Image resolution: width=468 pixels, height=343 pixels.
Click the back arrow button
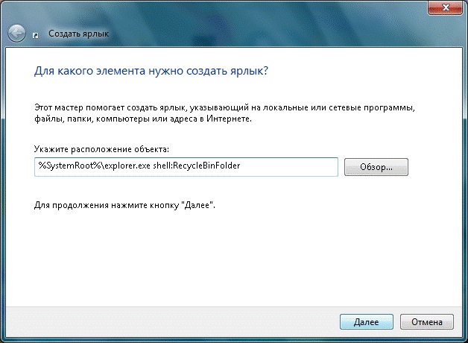coord(16,34)
